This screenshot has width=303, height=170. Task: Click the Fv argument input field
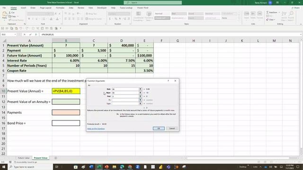[125, 100]
